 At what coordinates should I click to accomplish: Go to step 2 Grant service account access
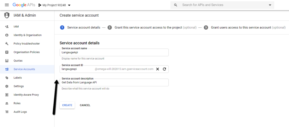coord(152,27)
